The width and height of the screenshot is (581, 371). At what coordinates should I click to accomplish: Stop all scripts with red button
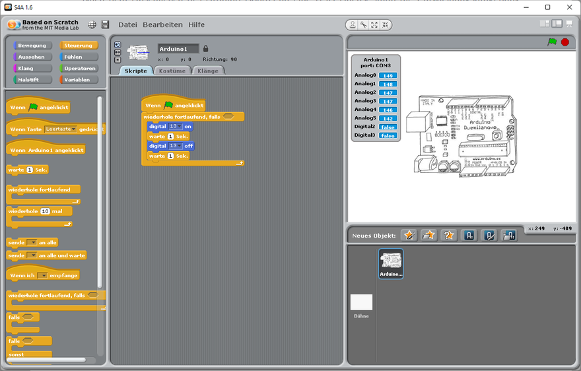[x=565, y=42]
